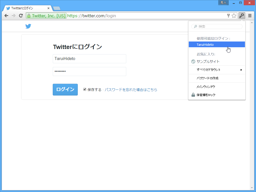The width and height of the screenshot is (256, 192).
Task: Click the bookmark star icon
Action: [234, 15]
